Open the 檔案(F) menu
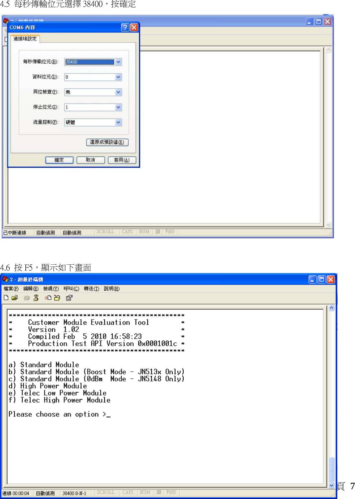This screenshot has width=355, height=499. (11, 288)
